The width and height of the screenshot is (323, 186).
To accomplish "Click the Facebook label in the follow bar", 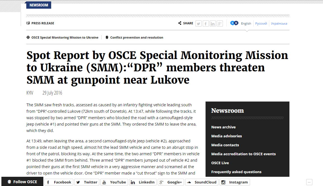I will coord(62,182).
